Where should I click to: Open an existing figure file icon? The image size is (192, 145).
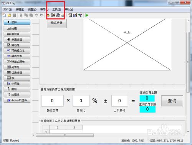click(9, 15)
